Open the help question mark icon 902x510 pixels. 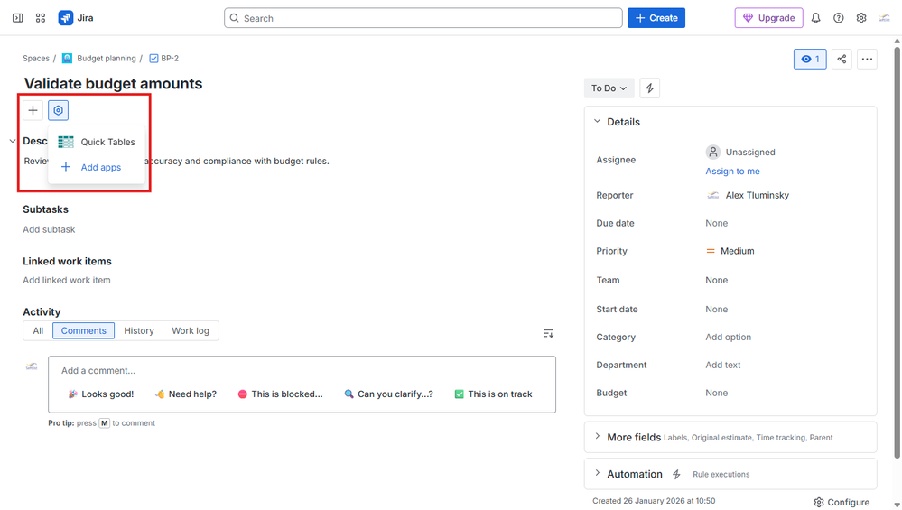[x=839, y=18]
